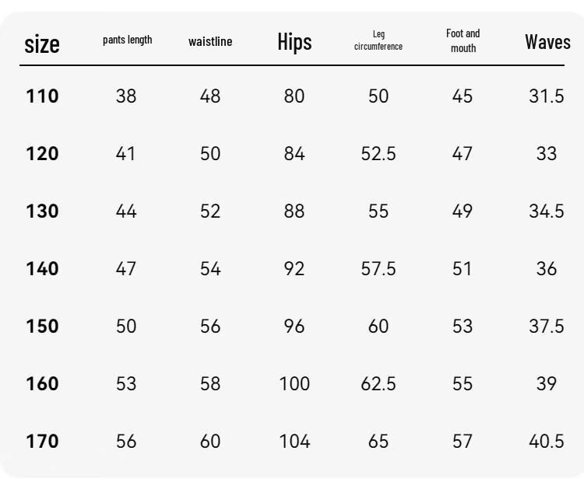This screenshot has width=584, height=489.
Task: Select size 150 row label
Action: 42,326
